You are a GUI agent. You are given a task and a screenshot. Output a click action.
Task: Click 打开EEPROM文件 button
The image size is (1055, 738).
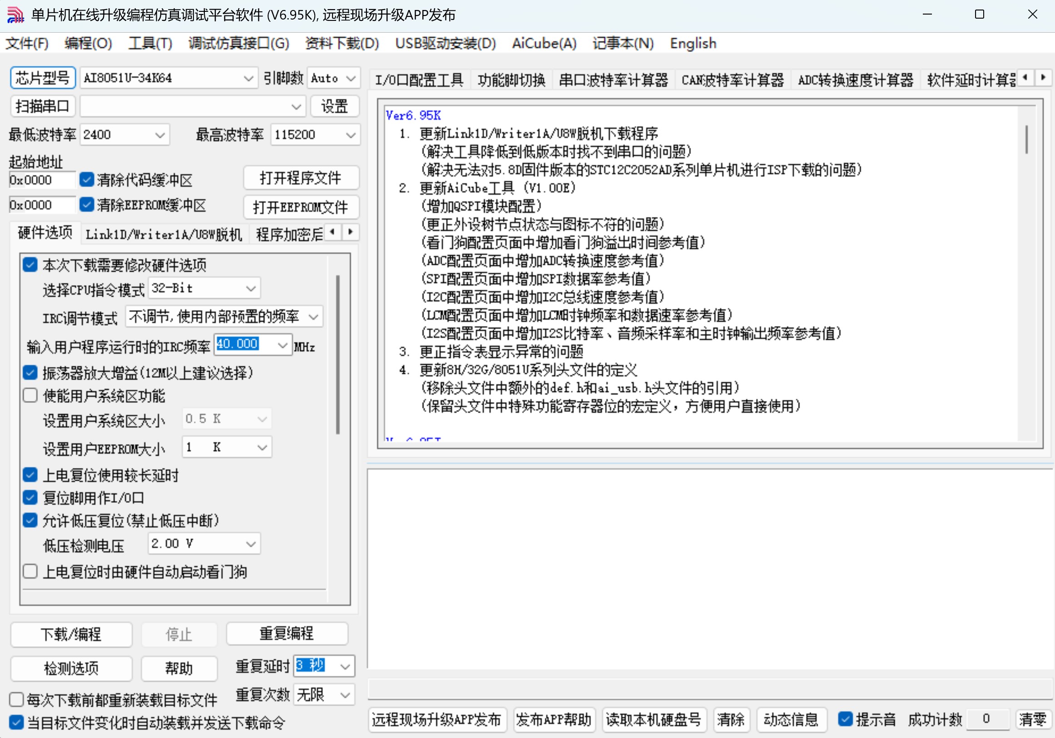pyautogui.click(x=301, y=207)
